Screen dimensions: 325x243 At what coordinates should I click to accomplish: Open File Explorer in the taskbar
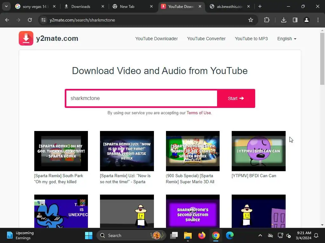188,235
